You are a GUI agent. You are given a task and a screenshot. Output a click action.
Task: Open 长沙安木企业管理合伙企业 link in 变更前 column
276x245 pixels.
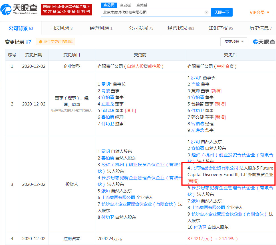tap(138, 204)
